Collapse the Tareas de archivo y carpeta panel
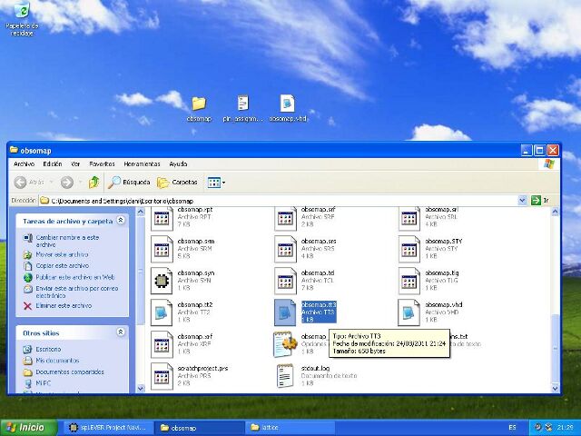 [121, 220]
